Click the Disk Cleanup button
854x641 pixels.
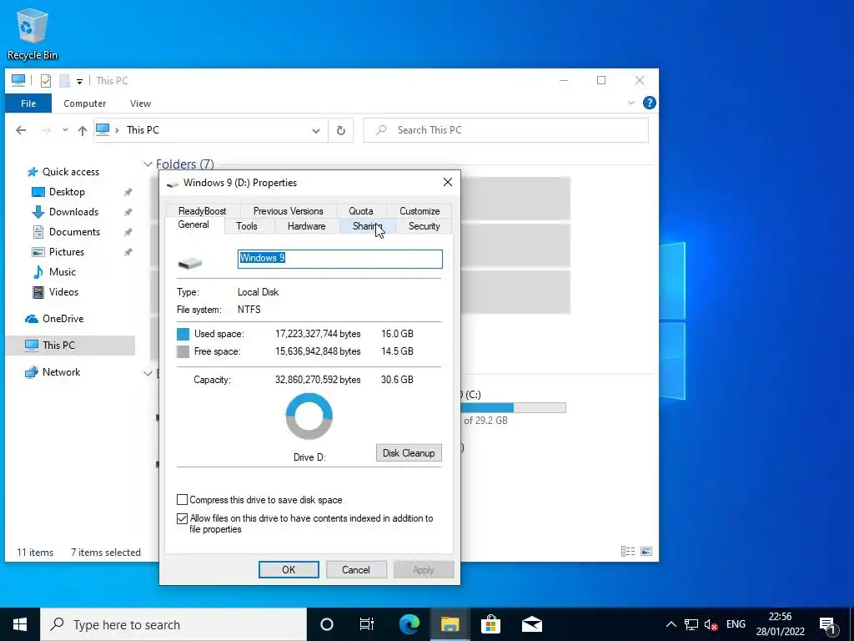pyautogui.click(x=409, y=453)
